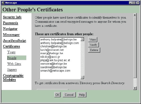
Task: Go to the Passwords page
Action: (x=11, y=23)
